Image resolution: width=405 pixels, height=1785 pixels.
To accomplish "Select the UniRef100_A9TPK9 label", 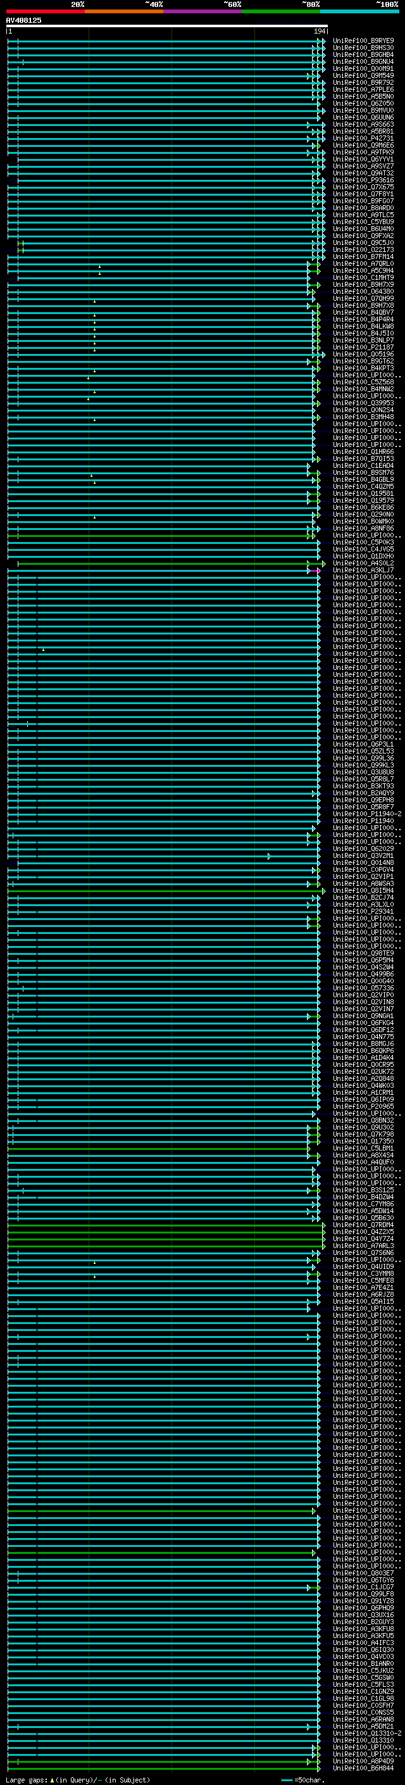I will [363, 153].
